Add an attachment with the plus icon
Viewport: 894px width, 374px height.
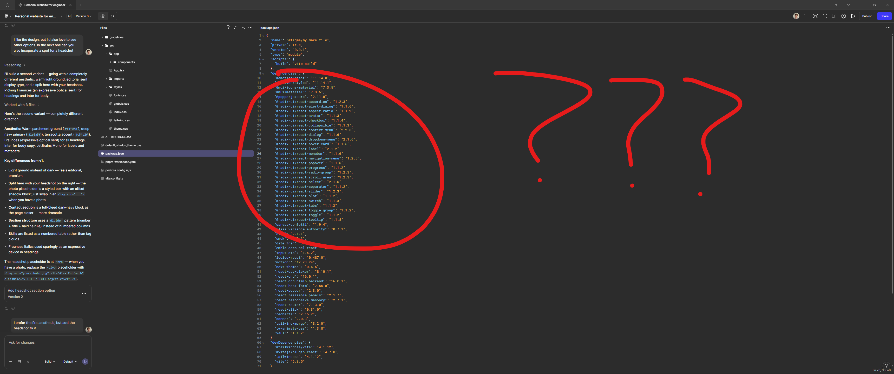pyautogui.click(x=11, y=362)
